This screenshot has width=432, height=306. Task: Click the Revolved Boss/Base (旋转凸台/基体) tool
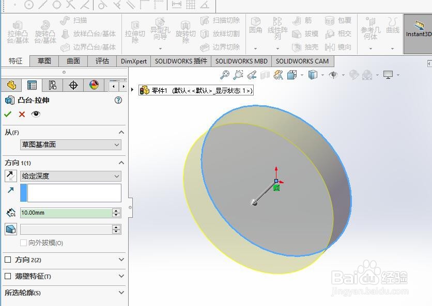click(x=45, y=32)
